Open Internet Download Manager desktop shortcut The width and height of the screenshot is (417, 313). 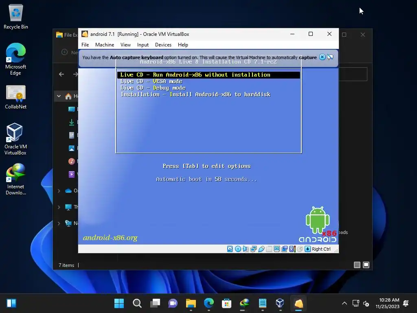(x=16, y=179)
